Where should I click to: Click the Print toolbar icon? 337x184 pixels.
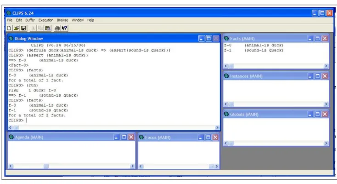coord(57,28)
